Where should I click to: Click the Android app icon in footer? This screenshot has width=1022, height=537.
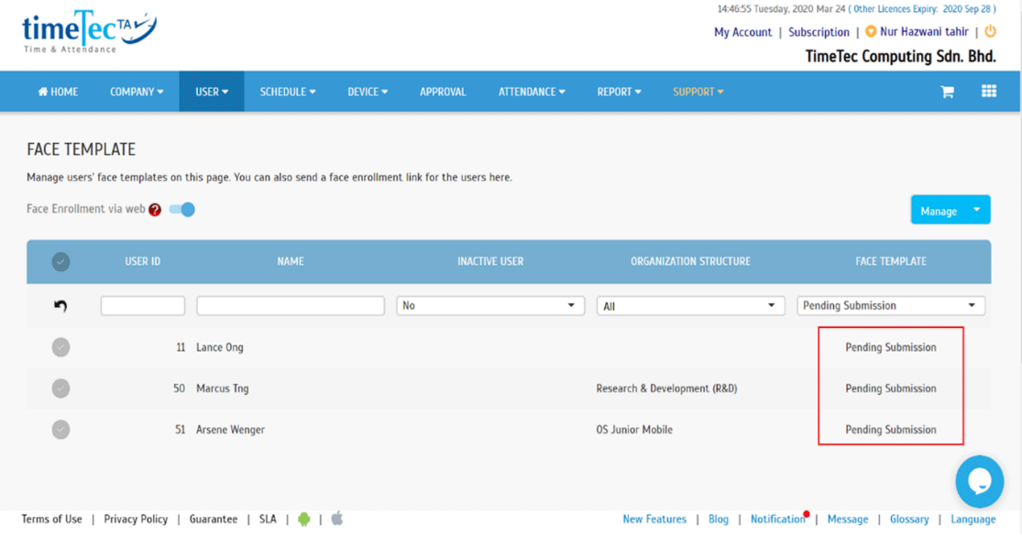point(303,520)
